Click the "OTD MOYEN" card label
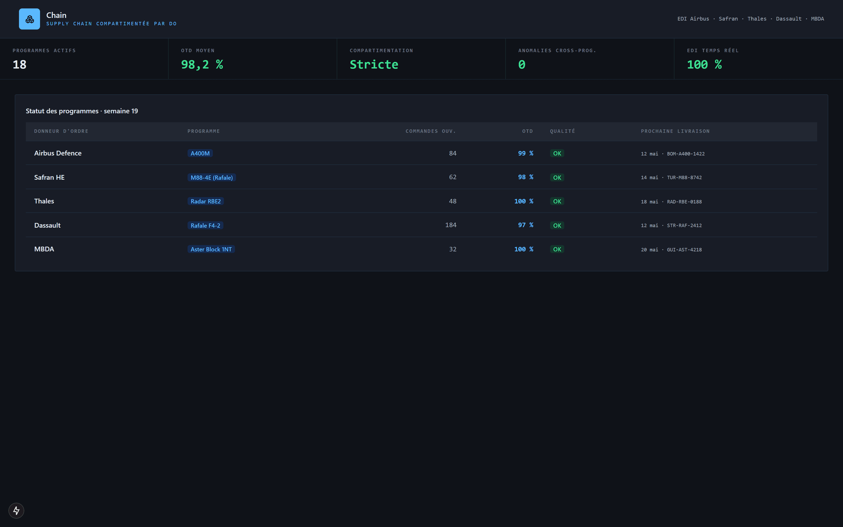Viewport: 843px width, 527px height. tap(198, 51)
